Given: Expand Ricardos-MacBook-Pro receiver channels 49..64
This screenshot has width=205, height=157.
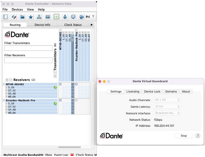Looking at the screenshot, I should pos(6,113).
